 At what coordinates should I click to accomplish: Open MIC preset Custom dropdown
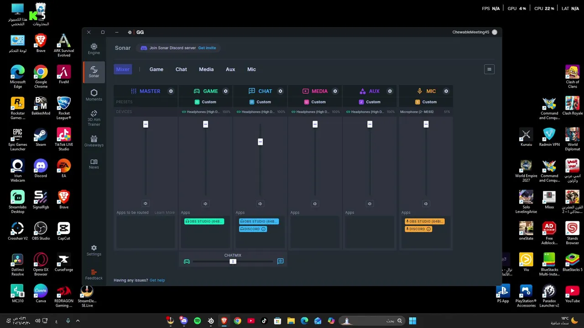(426, 102)
